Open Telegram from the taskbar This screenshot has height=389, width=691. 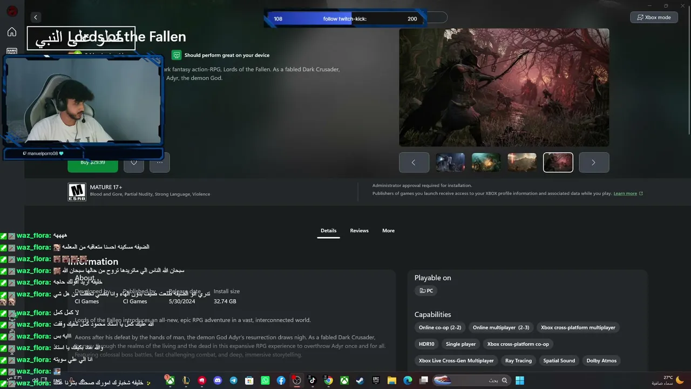tap(233, 380)
